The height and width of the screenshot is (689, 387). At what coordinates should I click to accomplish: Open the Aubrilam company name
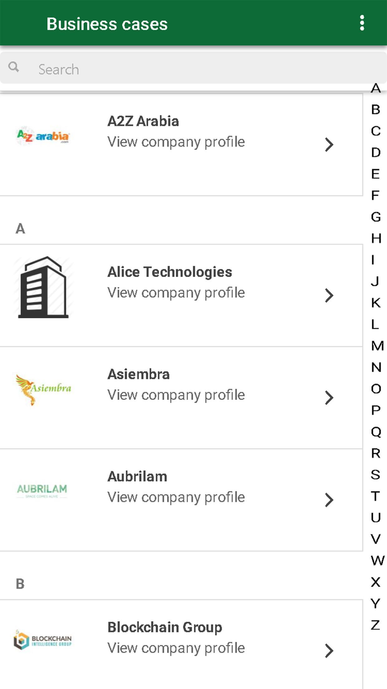(x=137, y=476)
